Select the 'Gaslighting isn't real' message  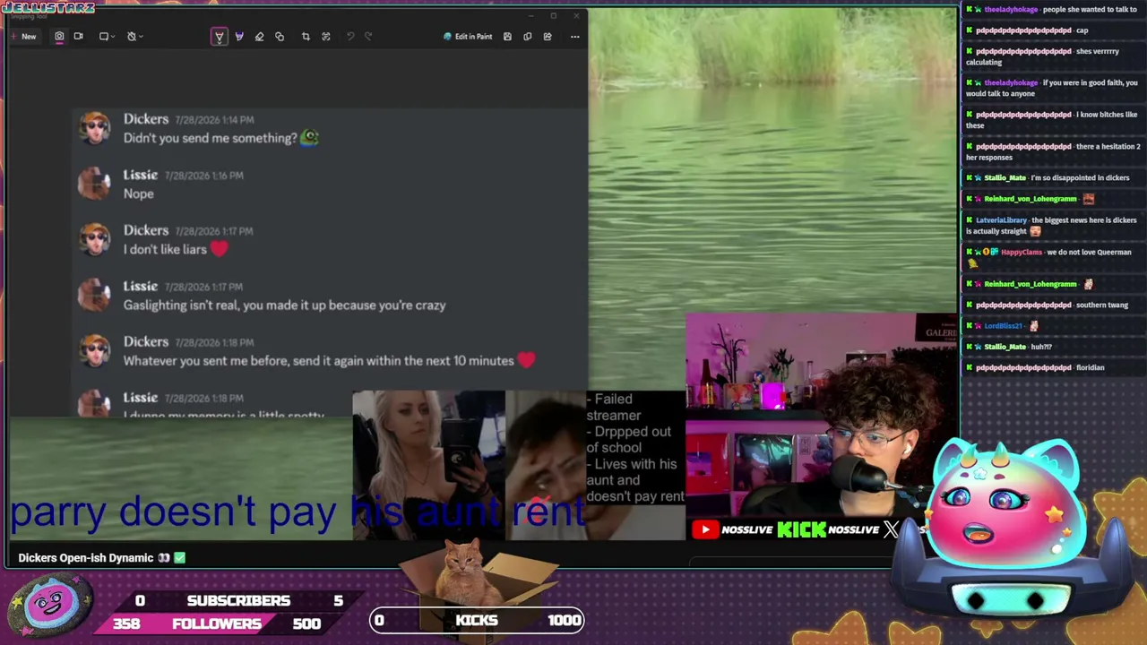[284, 305]
